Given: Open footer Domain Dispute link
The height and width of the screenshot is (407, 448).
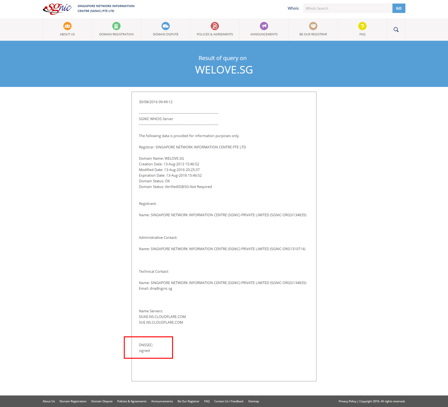Looking at the screenshot, I should pyautogui.click(x=102, y=401).
